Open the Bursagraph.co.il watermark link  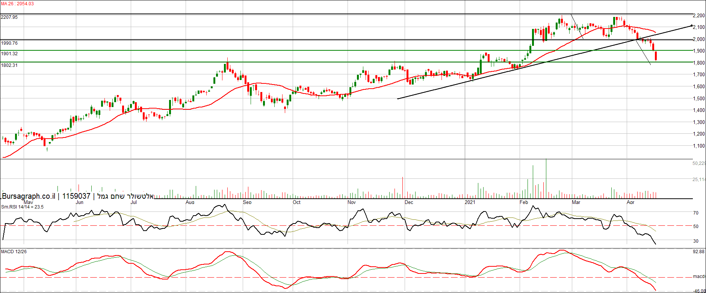29,196
